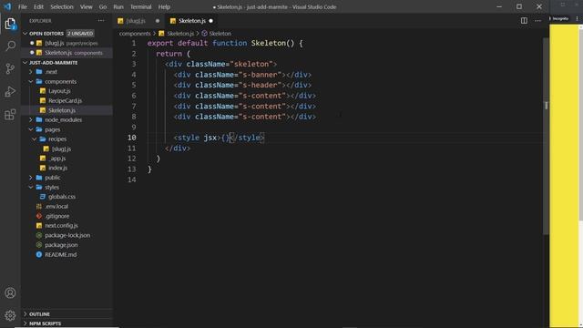Open the View menu
583x328 pixels.
86,6
